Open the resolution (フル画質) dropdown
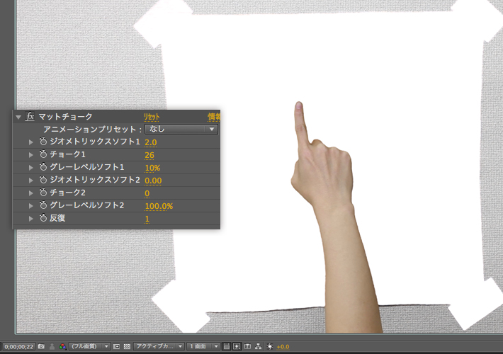The image size is (503, 354). [90, 346]
